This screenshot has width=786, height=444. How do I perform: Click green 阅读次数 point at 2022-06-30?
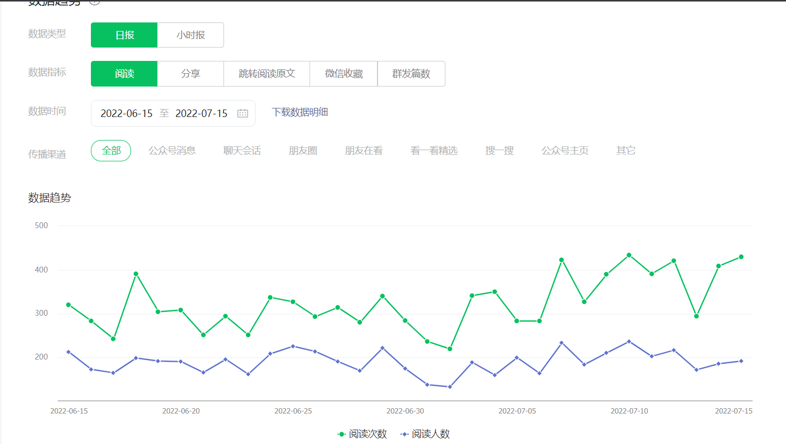(x=405, y=321)
